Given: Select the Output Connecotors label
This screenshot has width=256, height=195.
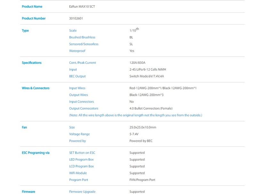Looking at the screenshot, I should click(84, 109).
